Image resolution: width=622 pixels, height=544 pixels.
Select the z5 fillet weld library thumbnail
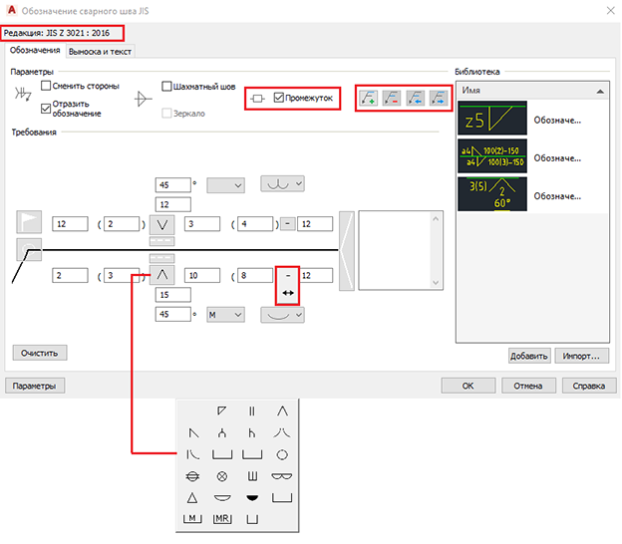(492, 119)
